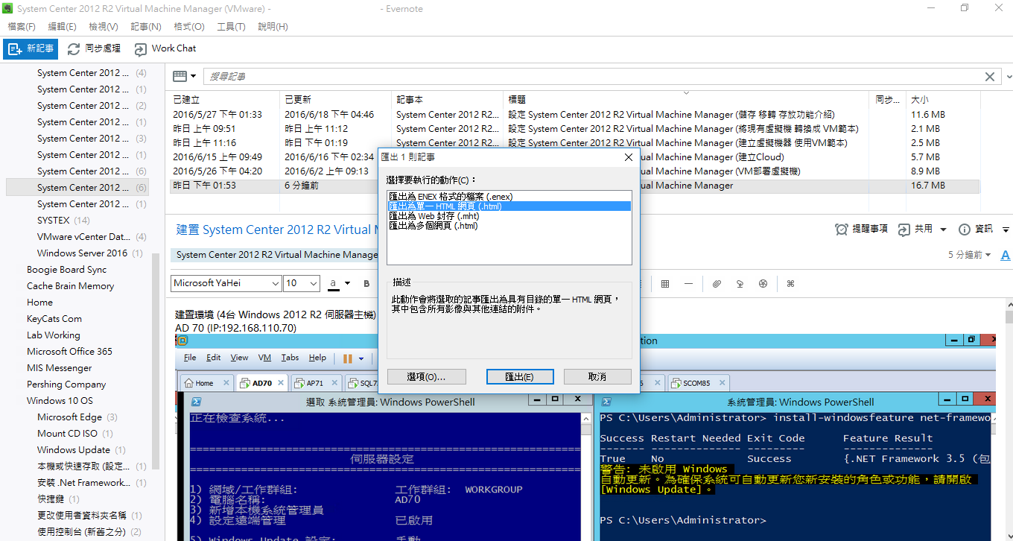Screen dimensions: 1013x541
Task: Click the 共用 share icon
Action: (904, 230)
